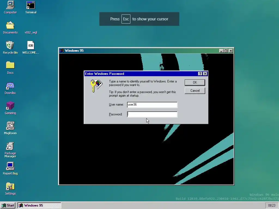Maximize the Windows 95 window
Screen dimensions: 279x209
(226, 51)
